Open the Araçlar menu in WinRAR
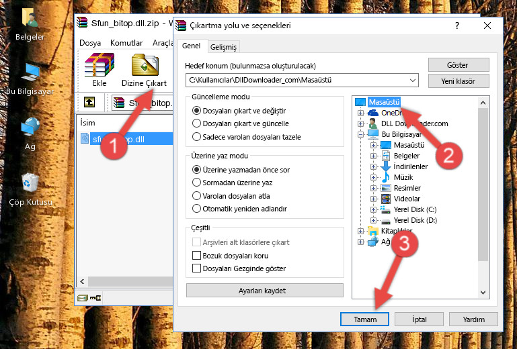Screen dimensions: 517x349 coord(163,43)
